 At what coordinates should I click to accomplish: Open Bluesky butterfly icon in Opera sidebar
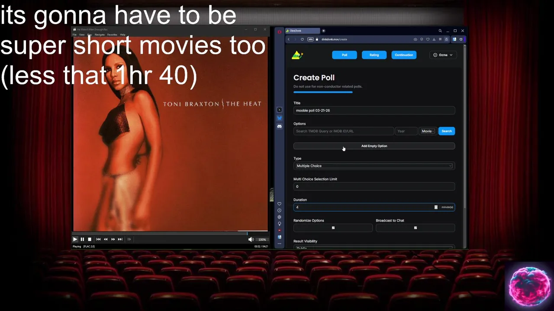tap(279, 118)
